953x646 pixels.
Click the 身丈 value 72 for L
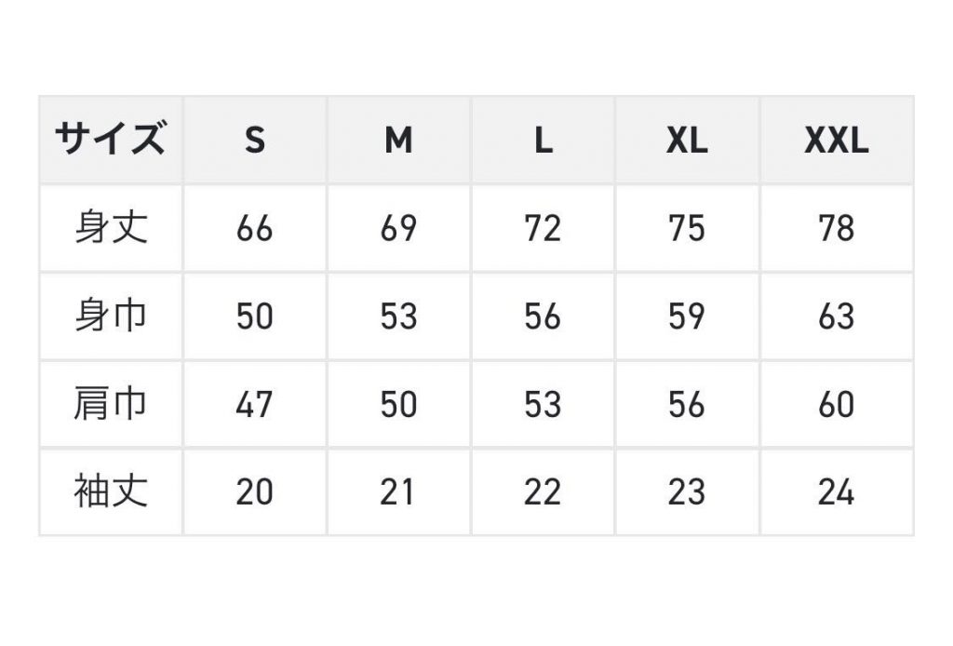[x=543, y=228]
